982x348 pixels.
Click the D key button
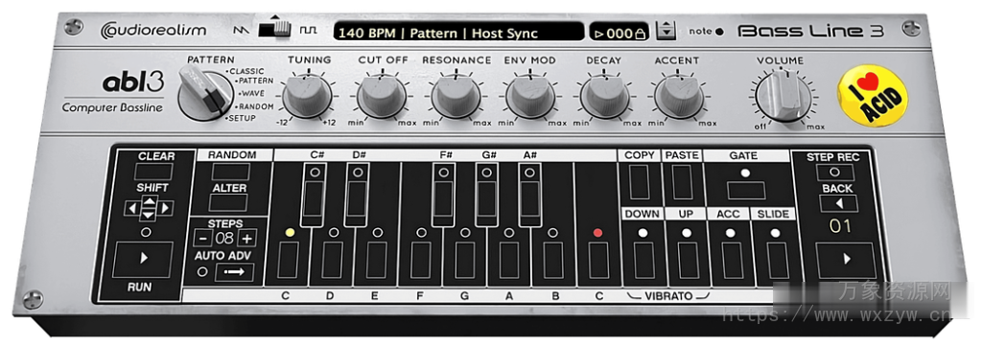coord(333,260)
